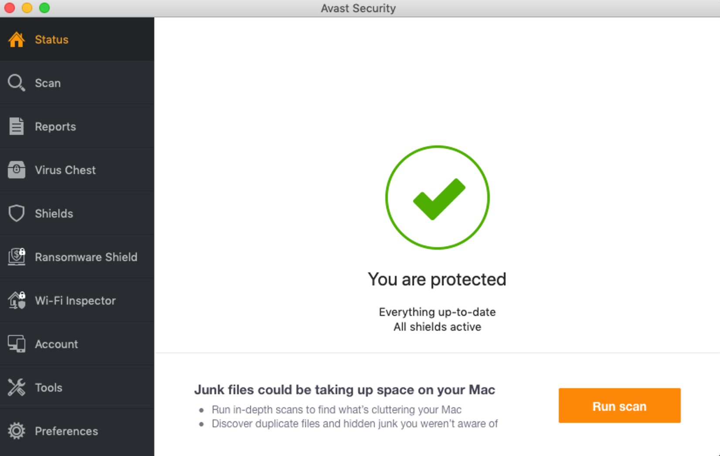Click the Scan magnifying glass icon
720x456 pixels.
(17, 83)
